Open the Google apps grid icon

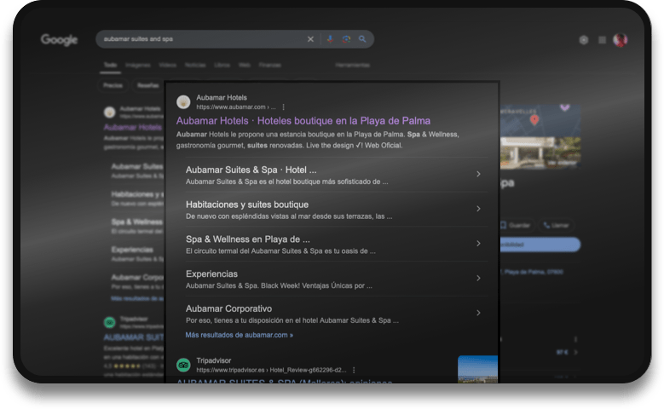pyautogui.click(x=602, y=40)
